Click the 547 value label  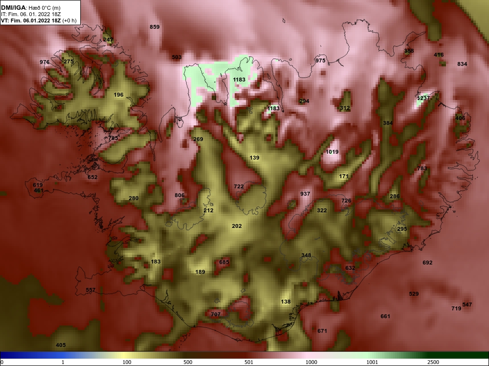point(467,305)
